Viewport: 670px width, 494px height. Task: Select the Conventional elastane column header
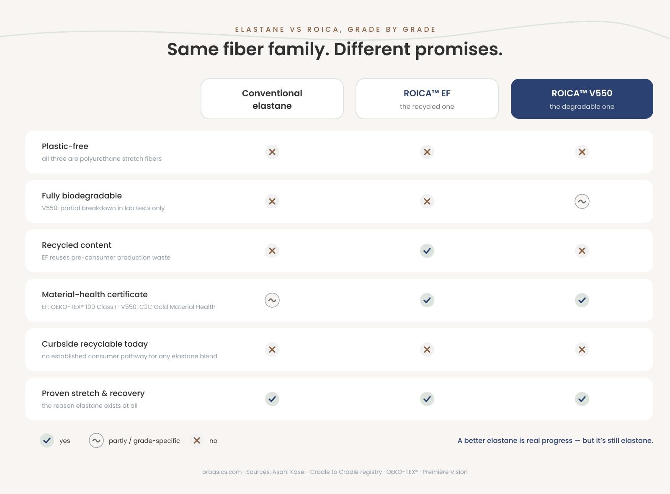click(x=272, y=99)
